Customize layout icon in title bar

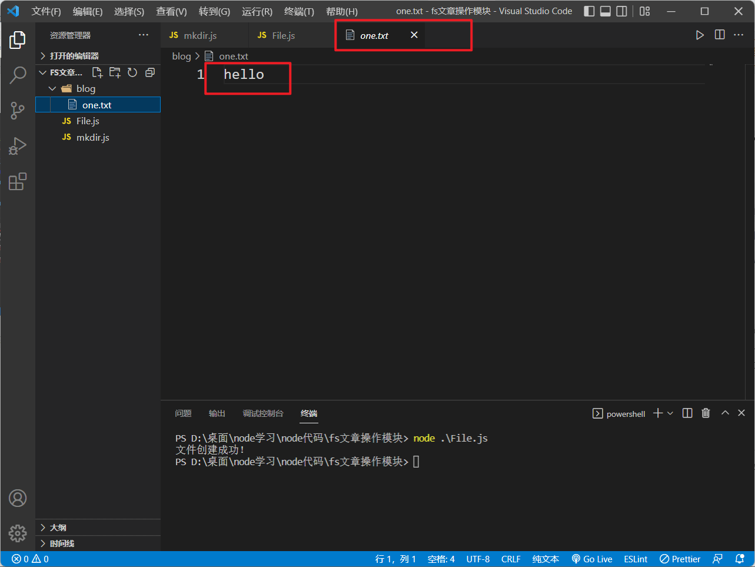(x=645, y=11)
